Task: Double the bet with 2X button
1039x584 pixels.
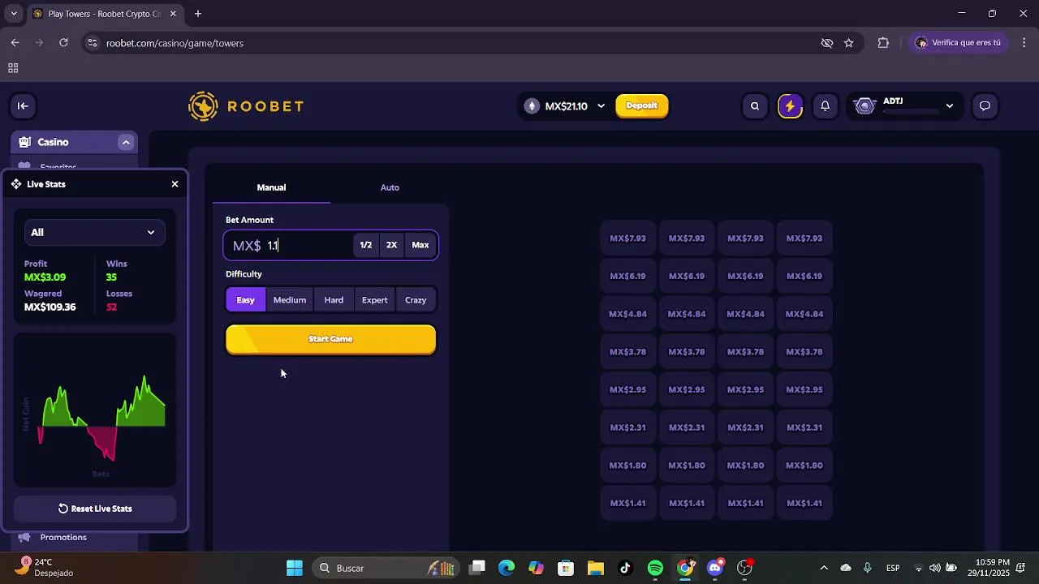Action: pyautogui.click(x=392, y=245)
